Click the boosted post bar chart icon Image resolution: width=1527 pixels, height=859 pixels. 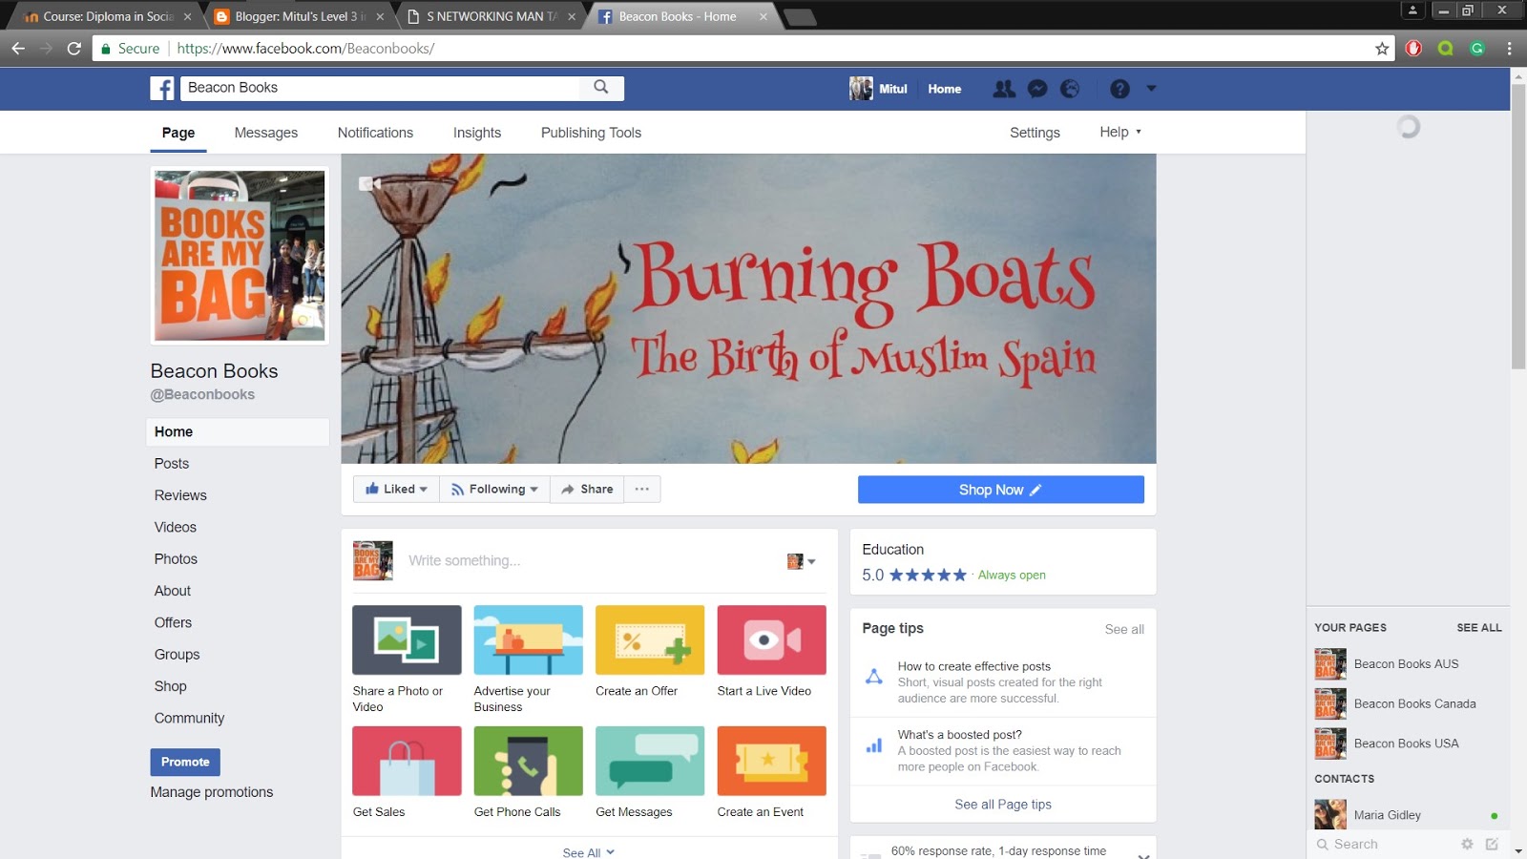(x=873, y=745)
